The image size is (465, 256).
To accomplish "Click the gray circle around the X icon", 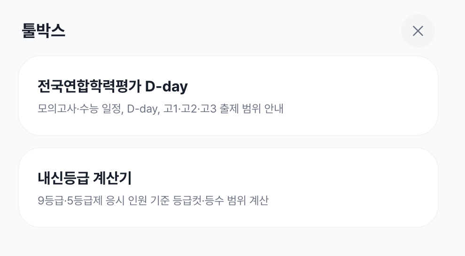I will pyautogui.click(x=418, y=31).
